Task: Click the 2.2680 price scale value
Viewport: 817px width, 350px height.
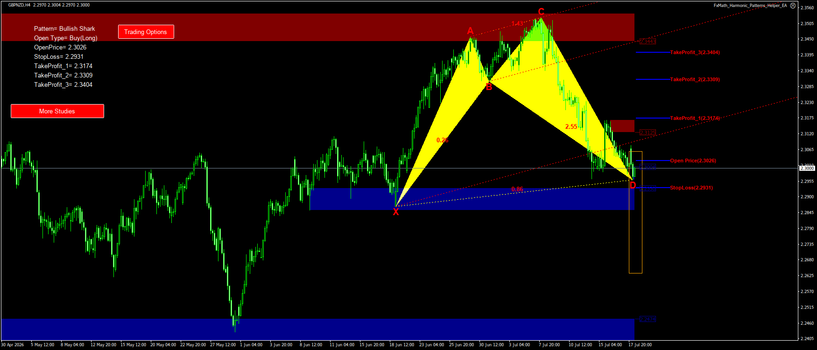Action: pos(807,260)
